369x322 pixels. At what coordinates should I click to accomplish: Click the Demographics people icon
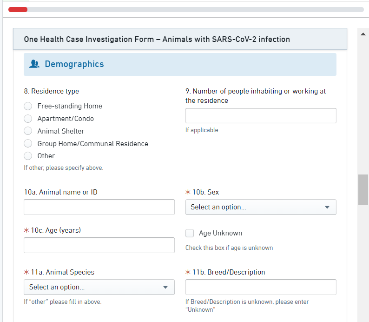click(x=34, y=64)
